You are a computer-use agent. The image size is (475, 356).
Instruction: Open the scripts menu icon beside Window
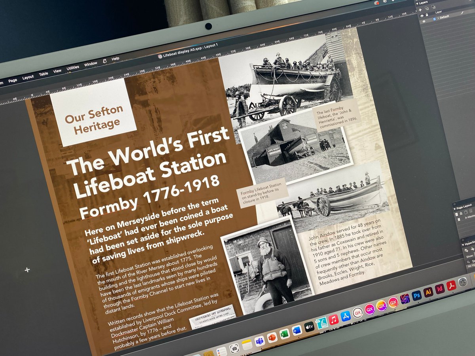[104, 61]
